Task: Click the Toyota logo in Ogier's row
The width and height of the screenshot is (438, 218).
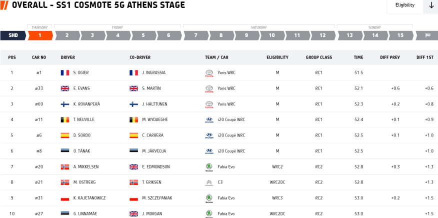Action: [209, 73]
